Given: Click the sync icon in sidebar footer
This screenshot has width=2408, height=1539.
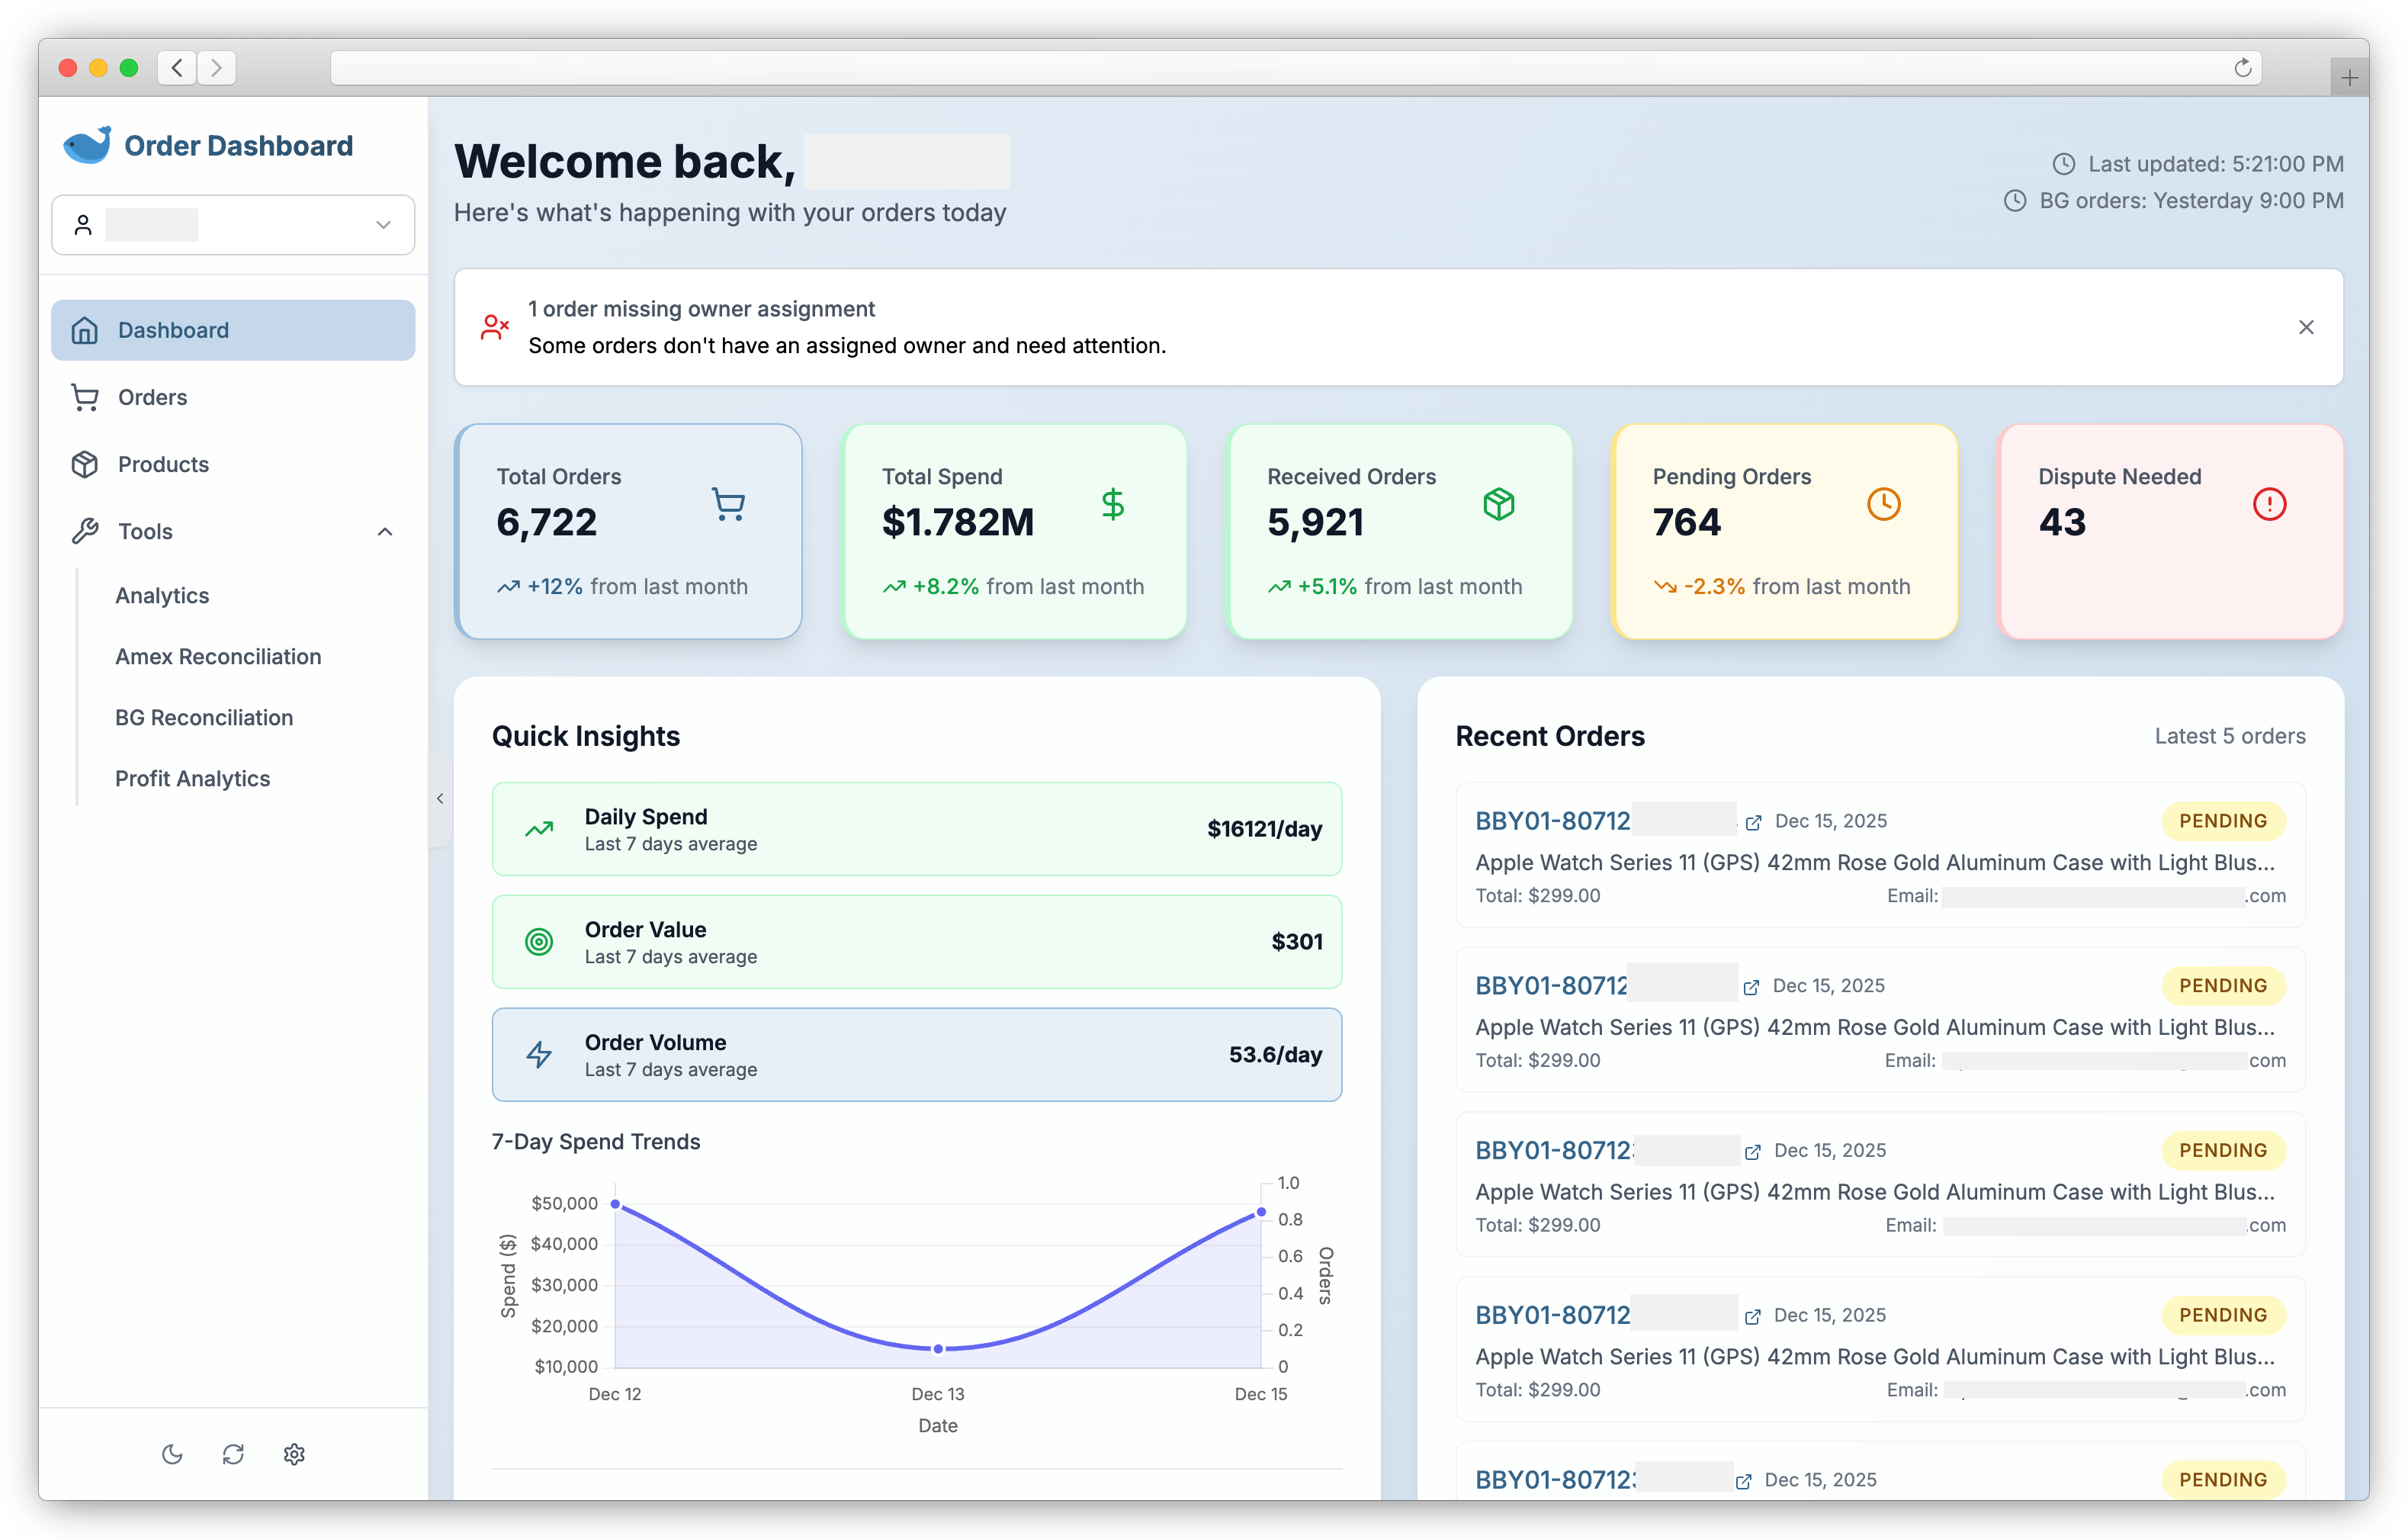Looking at the screenshot, I should coord(233,1454).
